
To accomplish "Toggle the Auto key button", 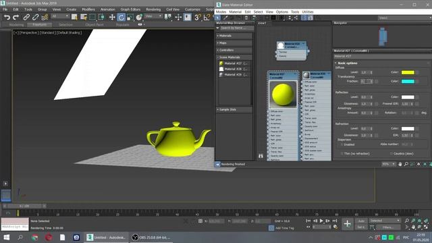I will click(361, 221).
